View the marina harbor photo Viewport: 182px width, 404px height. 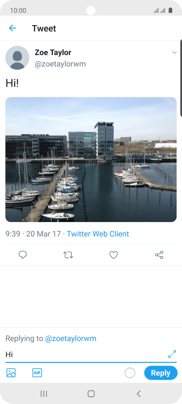[91, 159]
